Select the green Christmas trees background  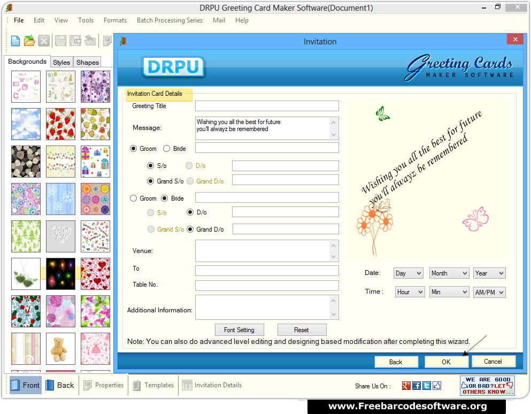26,236
